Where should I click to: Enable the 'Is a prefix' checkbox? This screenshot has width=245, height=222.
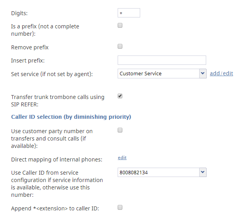120,25
